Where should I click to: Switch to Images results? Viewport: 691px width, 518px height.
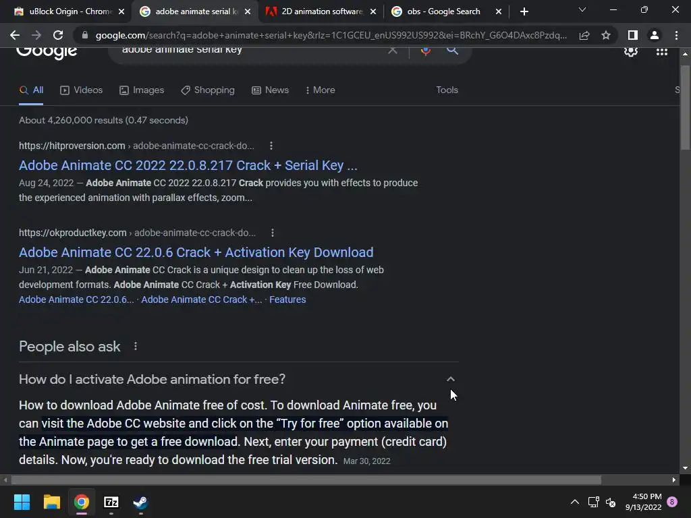pos(142,90)
